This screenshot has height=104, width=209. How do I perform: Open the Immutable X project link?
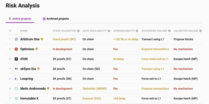click(x=29, y=98)
